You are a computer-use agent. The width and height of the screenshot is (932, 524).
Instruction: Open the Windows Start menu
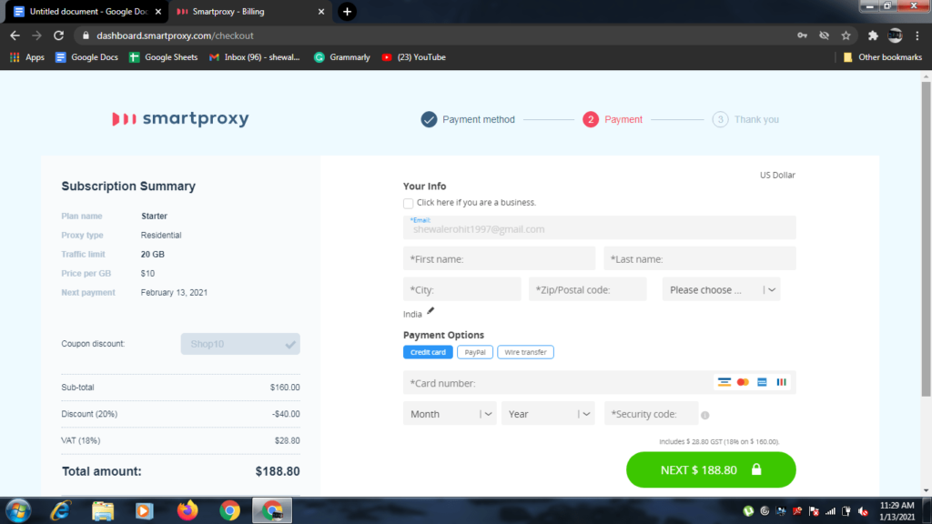18,510
